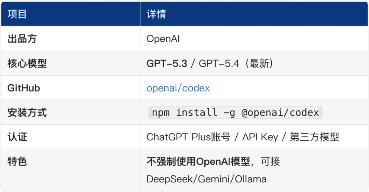The width and height of the screenshot is (369, 192).
Task: Click the 详情 column header
Action: coord(156,14)
